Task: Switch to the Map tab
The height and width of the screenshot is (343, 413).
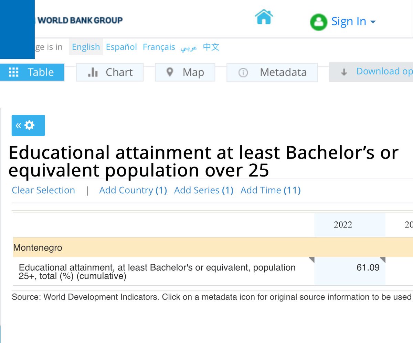Action: pos(185,72)
